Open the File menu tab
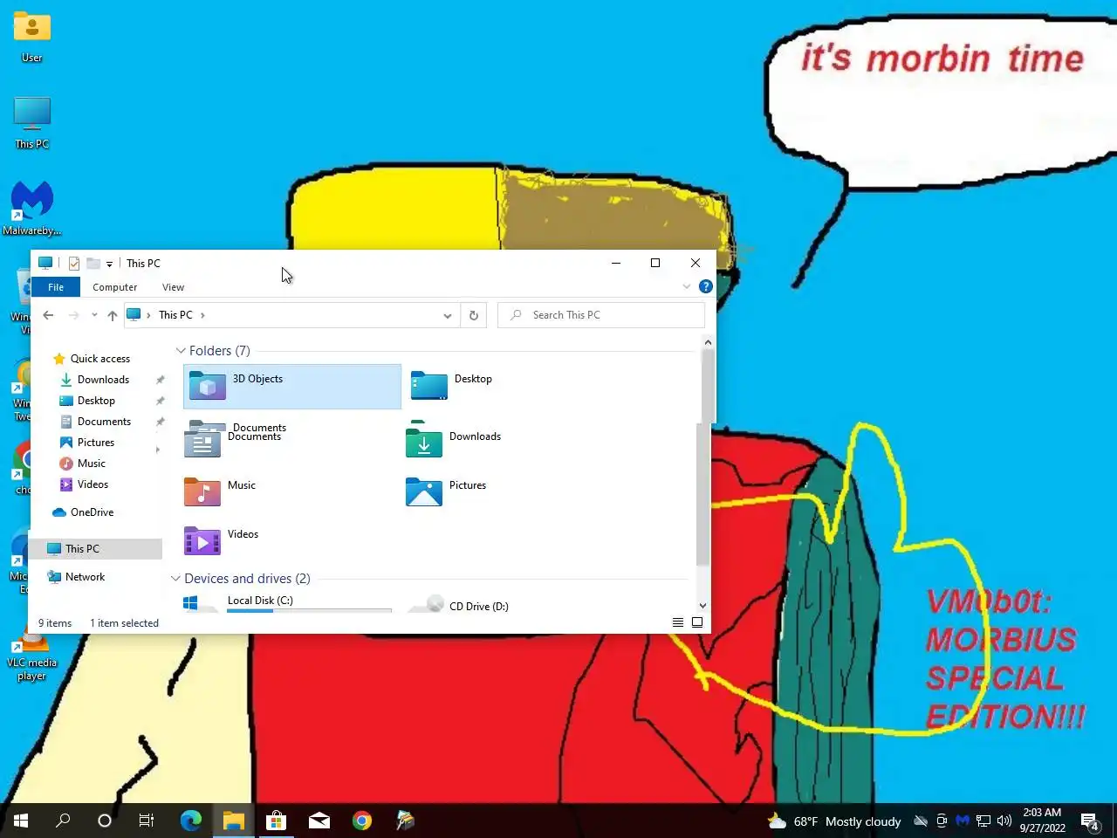 [x=56, y=287]
